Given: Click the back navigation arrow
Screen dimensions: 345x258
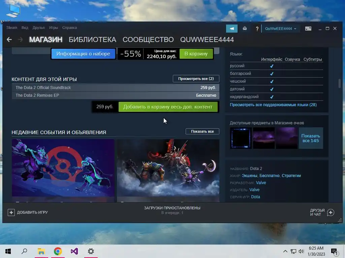Looking at the screenshot, I should coord(9,40).
